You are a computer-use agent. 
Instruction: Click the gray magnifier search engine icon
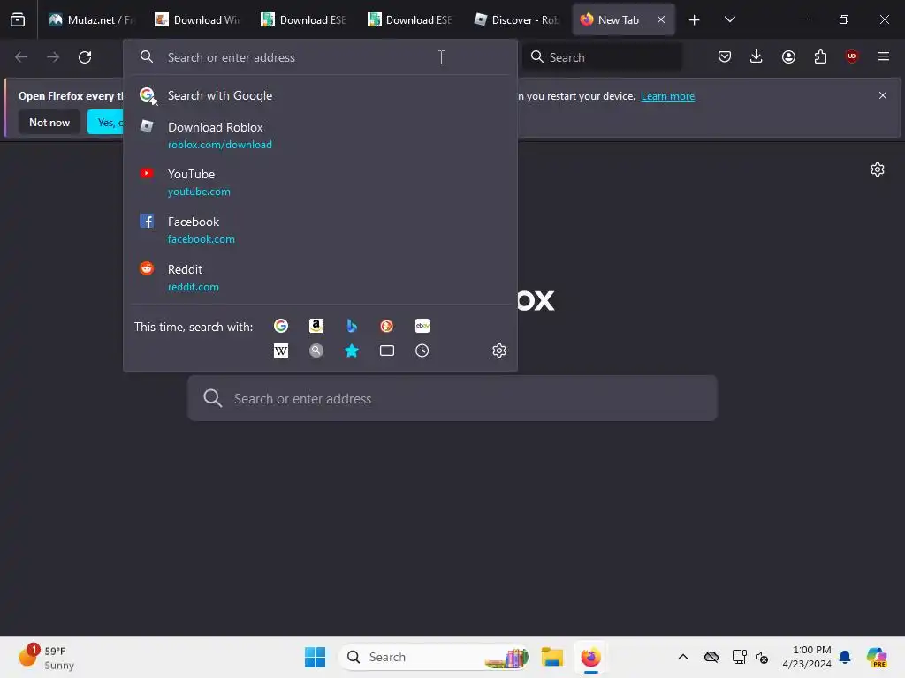[x=316, y=350]
